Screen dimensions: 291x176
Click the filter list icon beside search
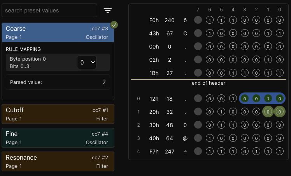point(108,10)
